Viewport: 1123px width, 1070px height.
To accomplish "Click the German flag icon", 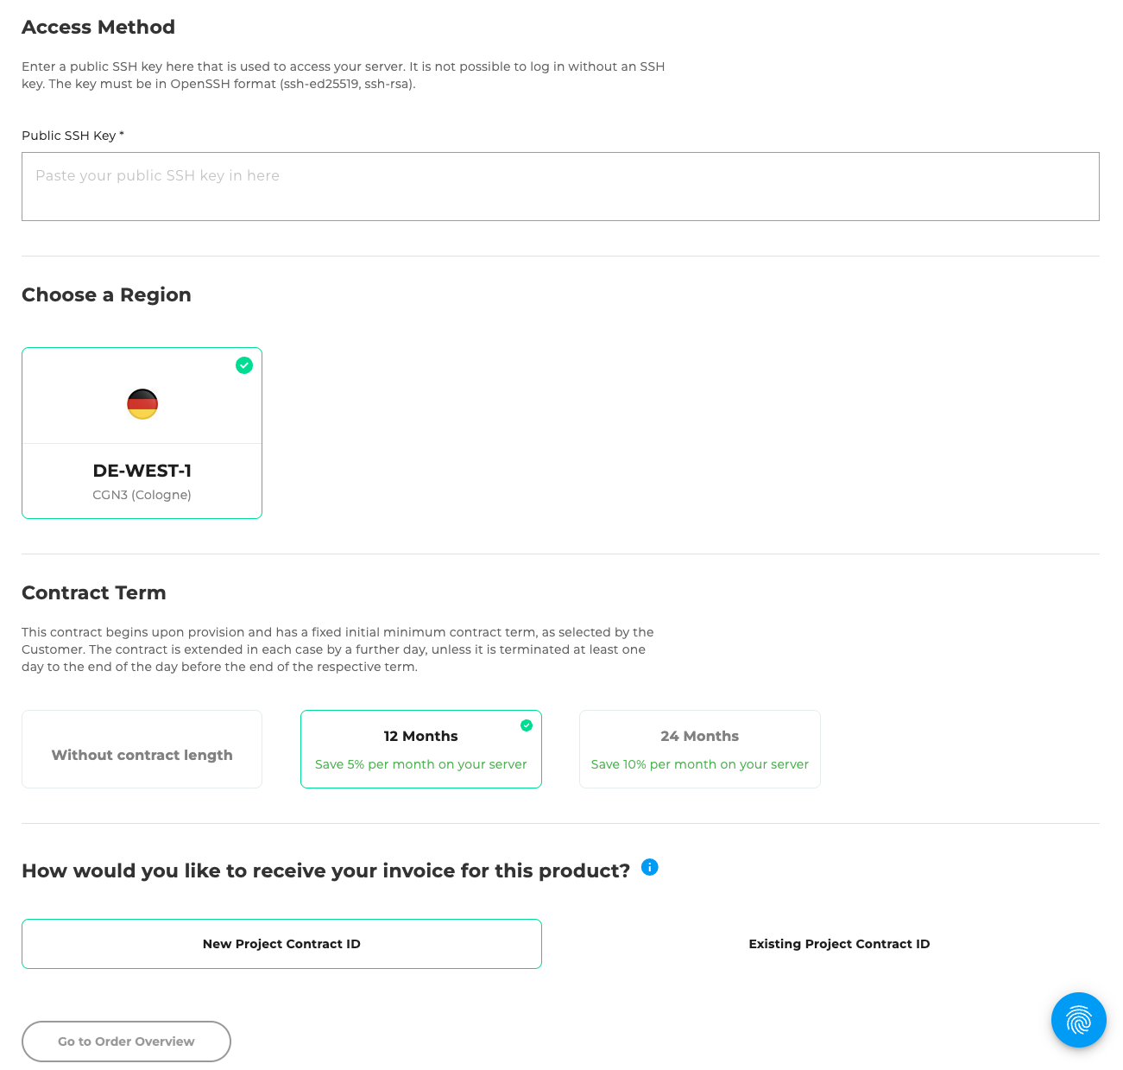I will (x=142, y=404).
